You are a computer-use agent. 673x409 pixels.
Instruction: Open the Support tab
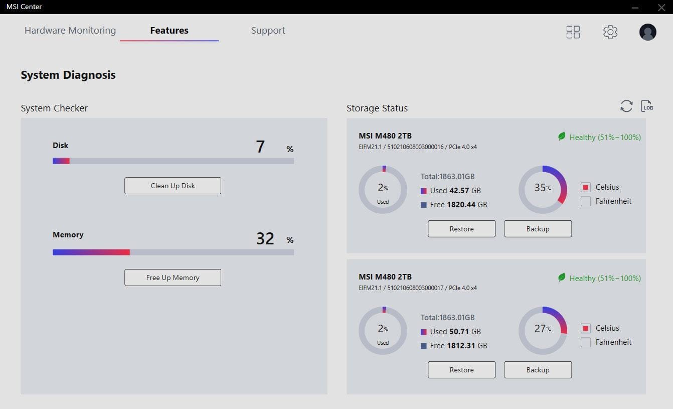tap(268, 31)
